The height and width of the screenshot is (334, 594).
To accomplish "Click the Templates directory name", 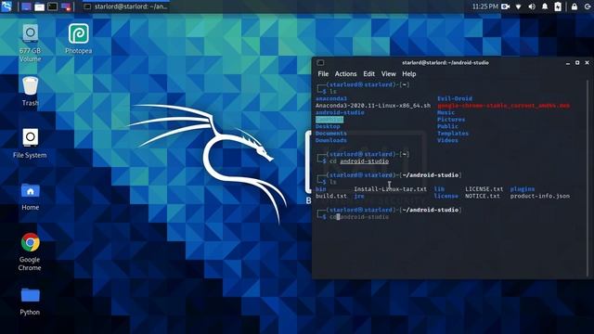I will pyautogui.click(x=453, y=134).
